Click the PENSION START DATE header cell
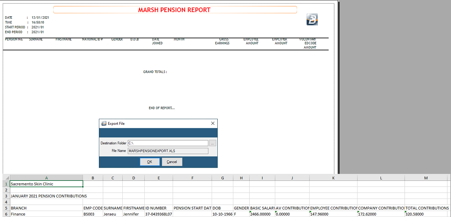This screenshot has width=451, height=217. click(x=192, y=208)
